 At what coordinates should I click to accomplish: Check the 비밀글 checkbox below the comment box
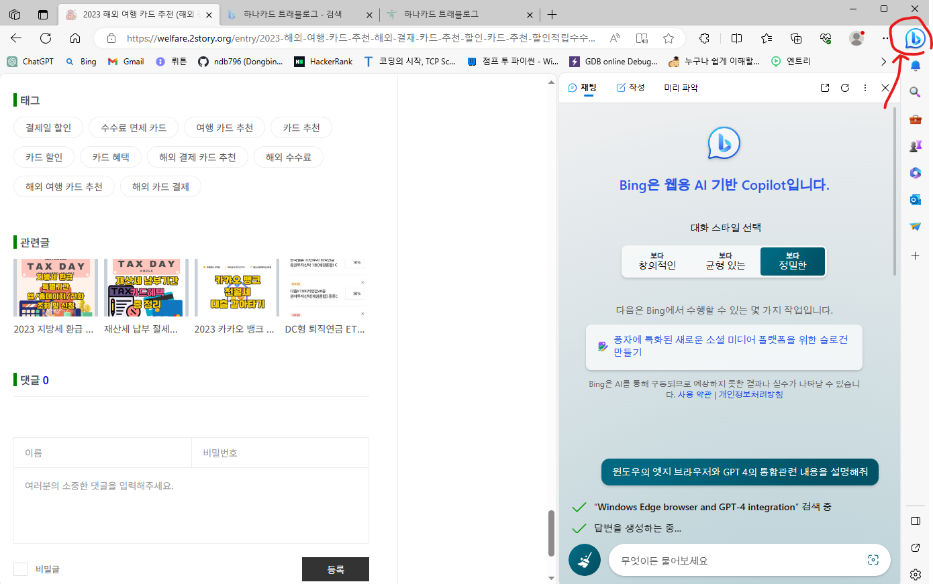pyautogui.click(x=19, y=569)
